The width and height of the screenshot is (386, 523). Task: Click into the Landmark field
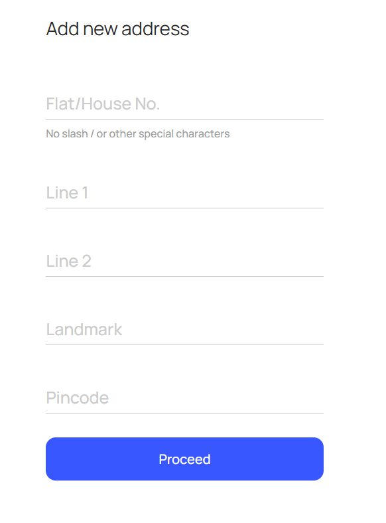(x=184, y=329)
